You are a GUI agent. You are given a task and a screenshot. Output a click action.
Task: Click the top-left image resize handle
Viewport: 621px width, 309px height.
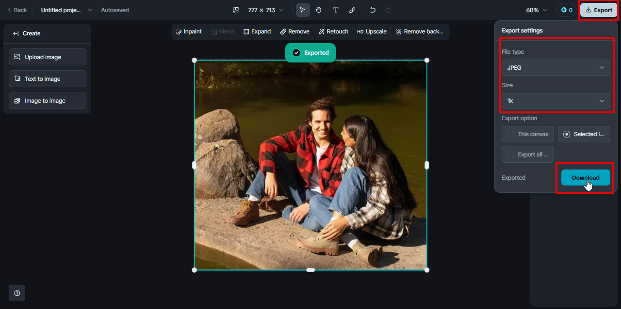[195, 60]
